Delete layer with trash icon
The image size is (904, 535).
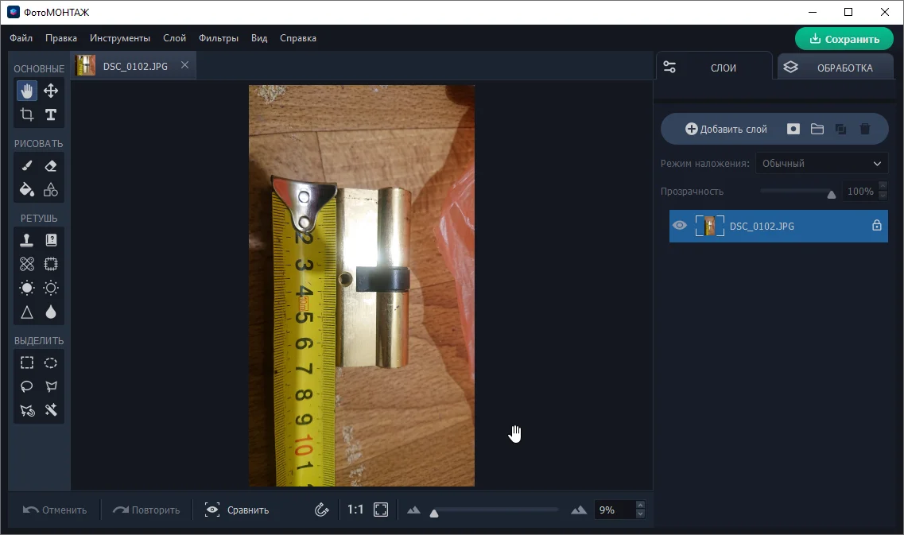coord(865,129)
